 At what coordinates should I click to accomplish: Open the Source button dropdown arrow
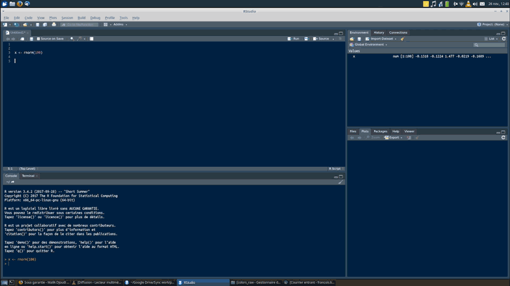333,39
